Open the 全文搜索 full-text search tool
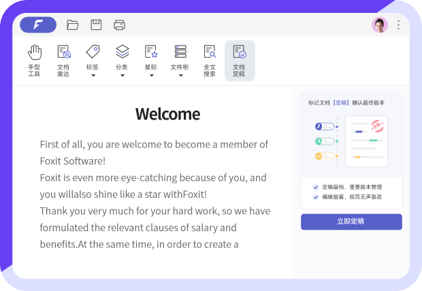The height and width of the screenshot is (291, 422). tap(210, 61)
